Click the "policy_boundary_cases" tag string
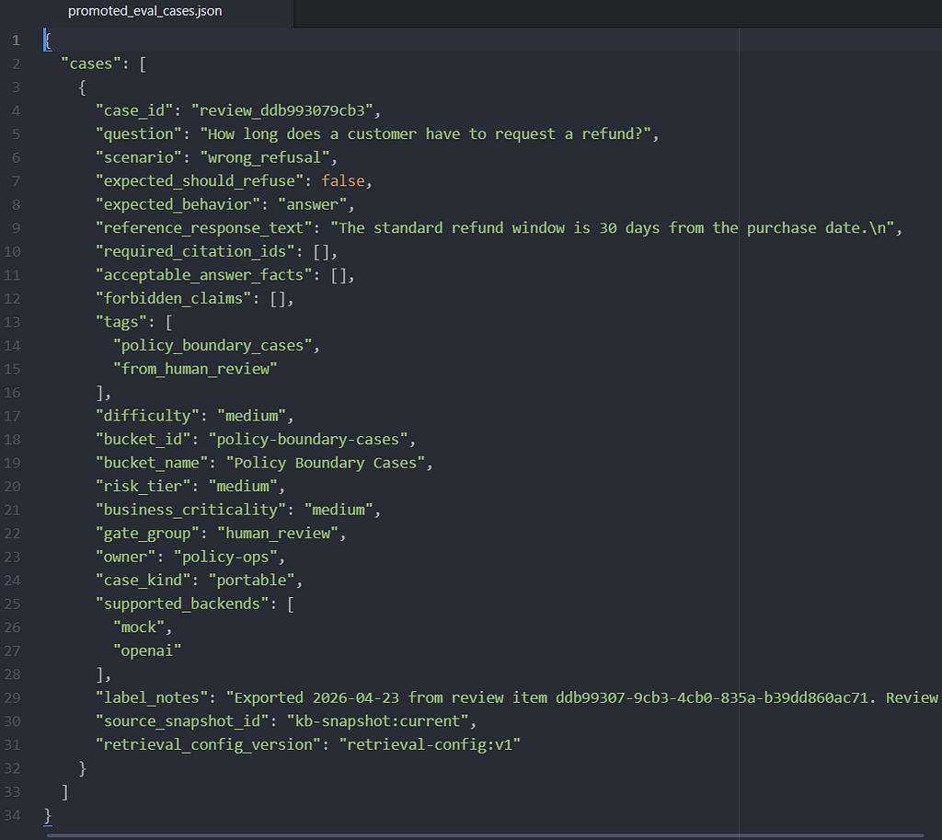The width and height of the screenshot is (942, 840). point(213,346)
